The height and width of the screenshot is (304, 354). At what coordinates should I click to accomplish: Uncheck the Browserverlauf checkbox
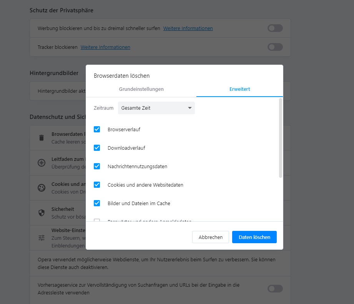[97, 129]
